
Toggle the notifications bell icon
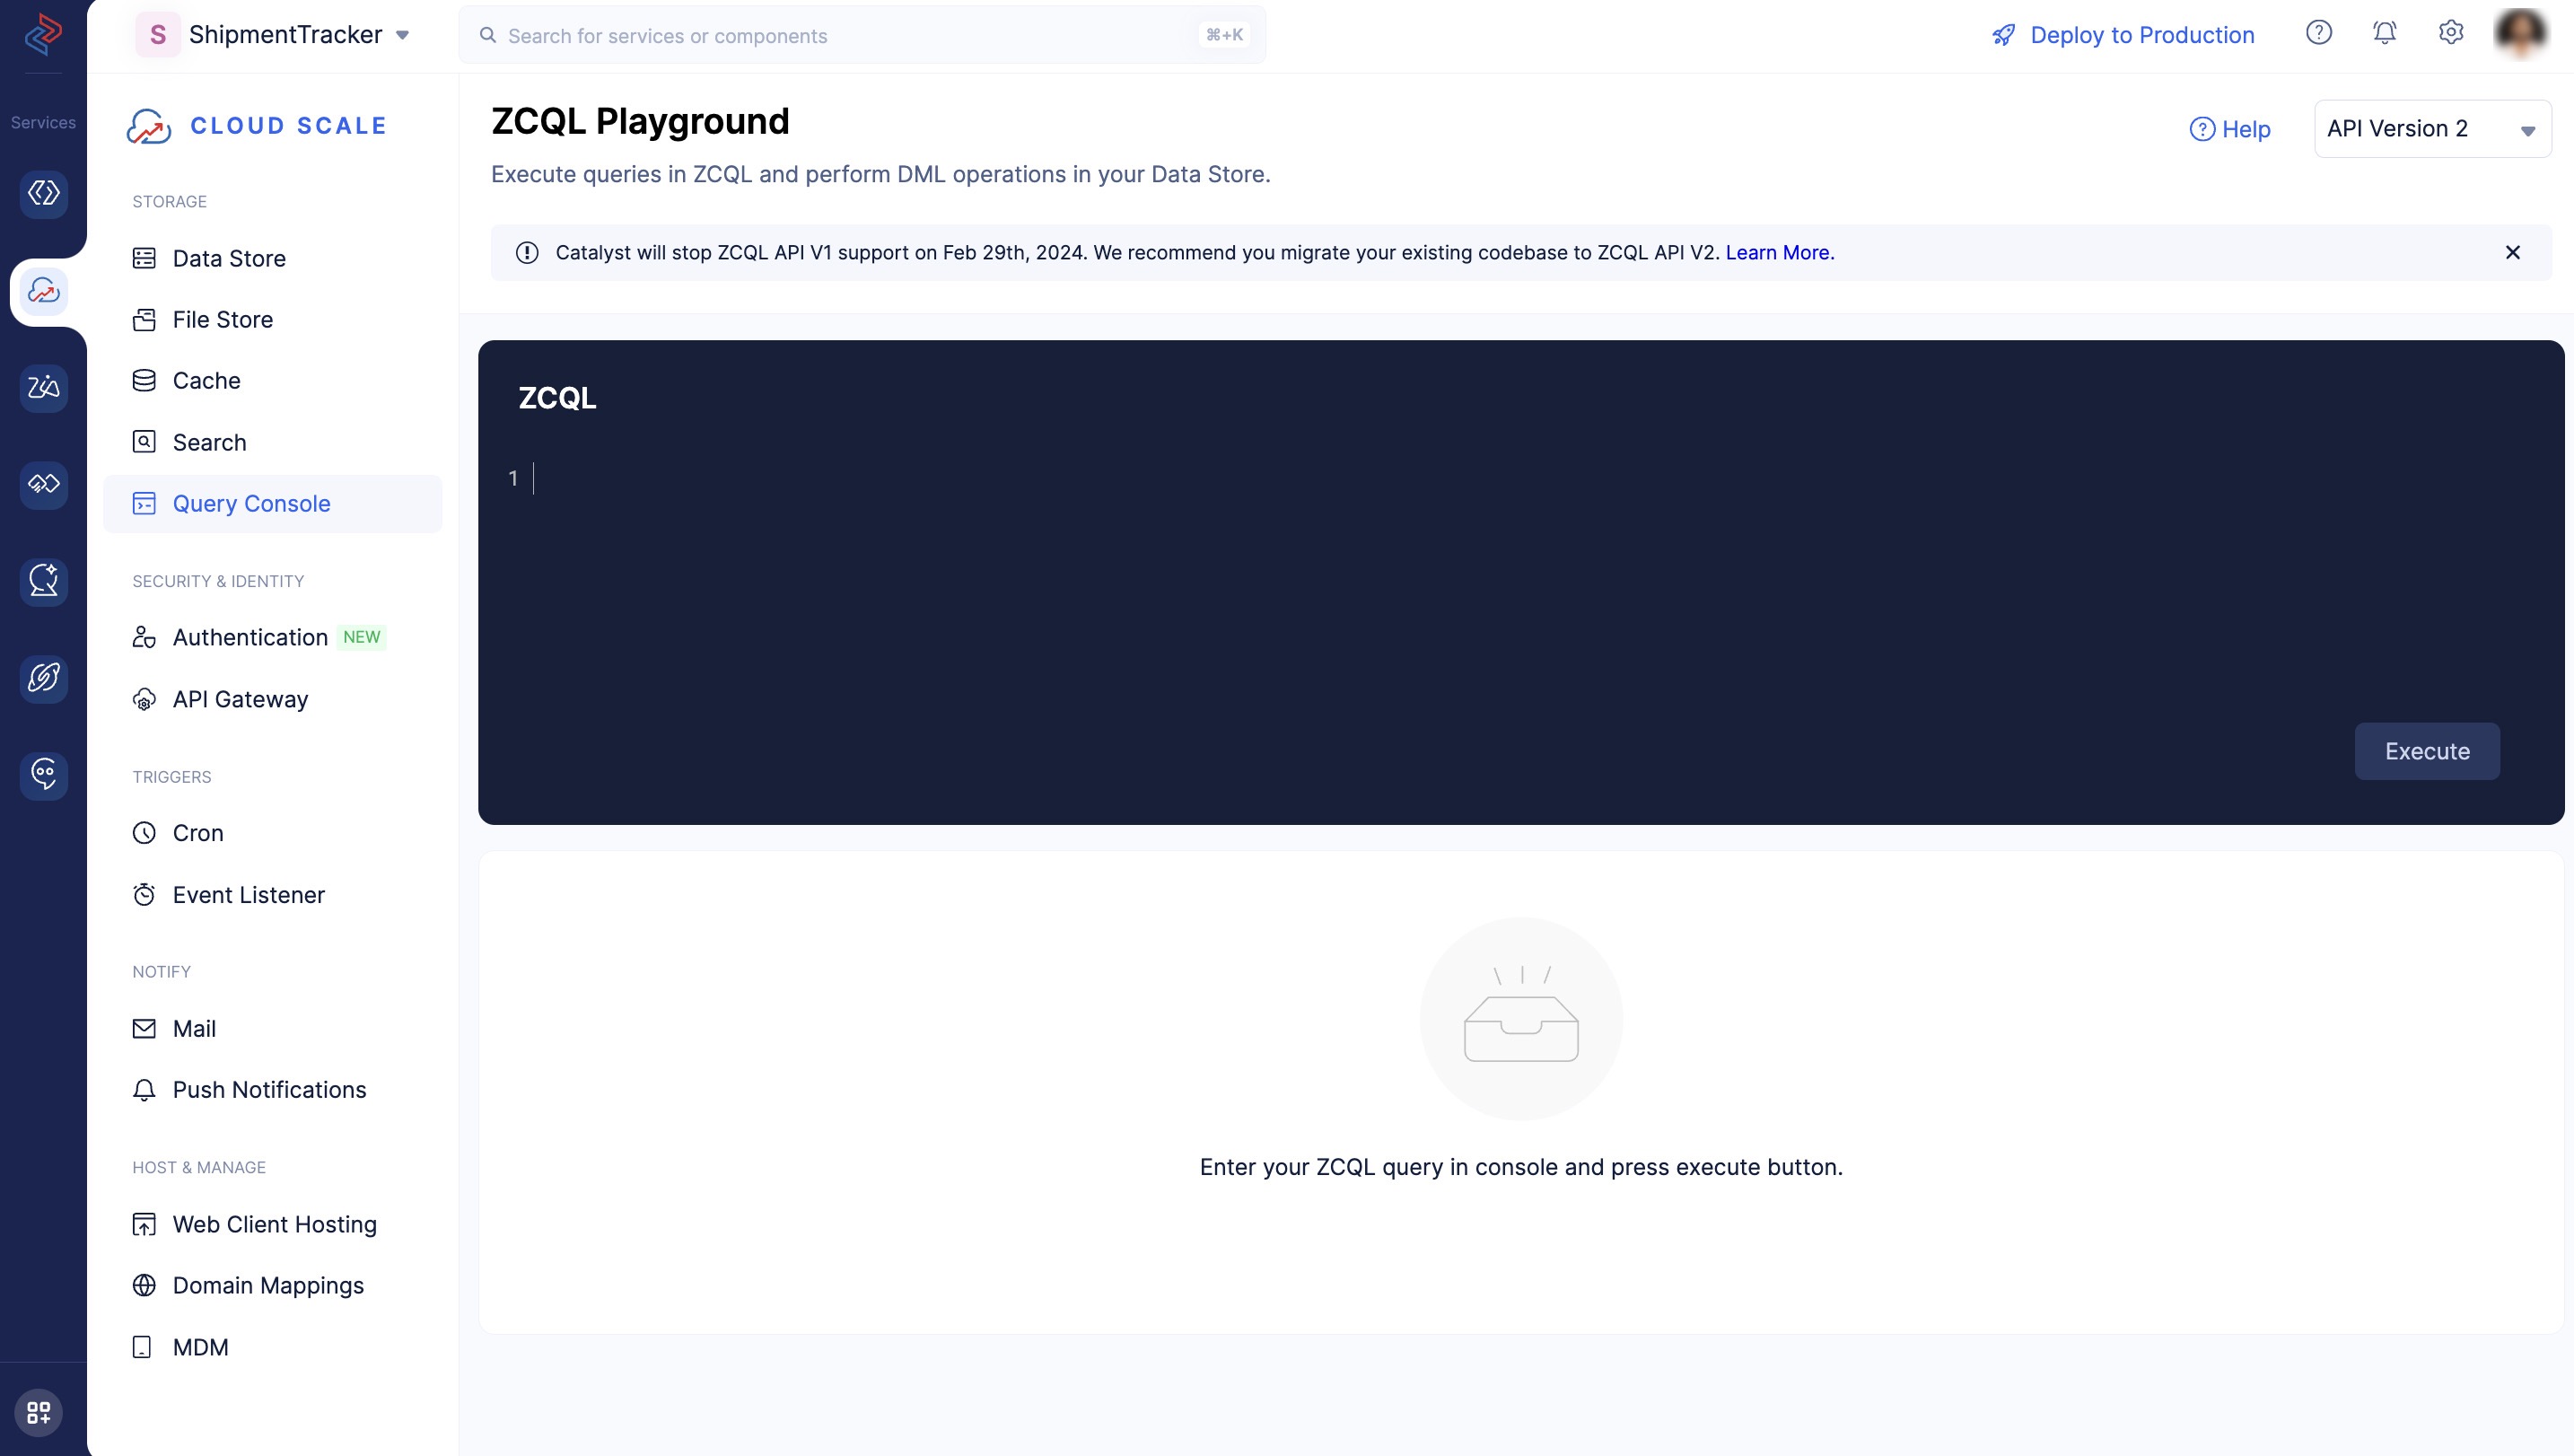point(2385,31)
